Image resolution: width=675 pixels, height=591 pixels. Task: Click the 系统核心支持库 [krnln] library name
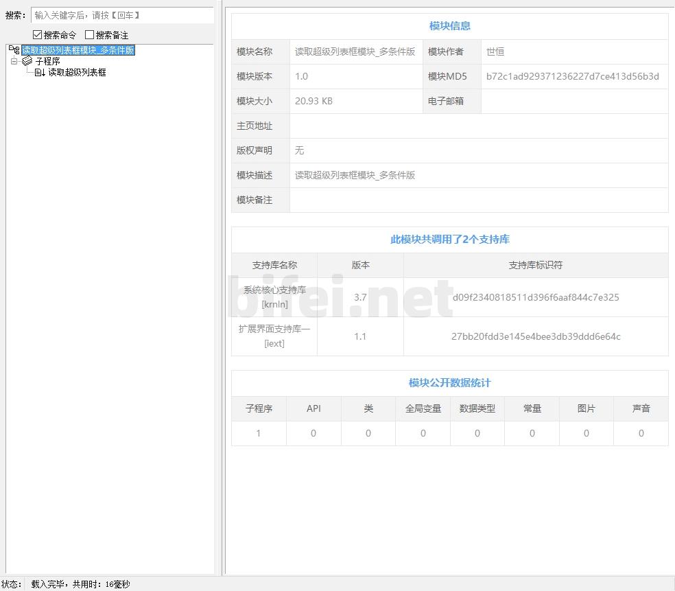274,297
